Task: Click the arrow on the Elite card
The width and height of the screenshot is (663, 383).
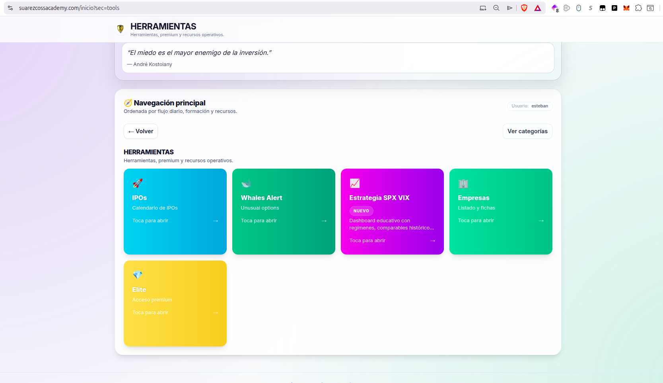Action: coord(216,313)
